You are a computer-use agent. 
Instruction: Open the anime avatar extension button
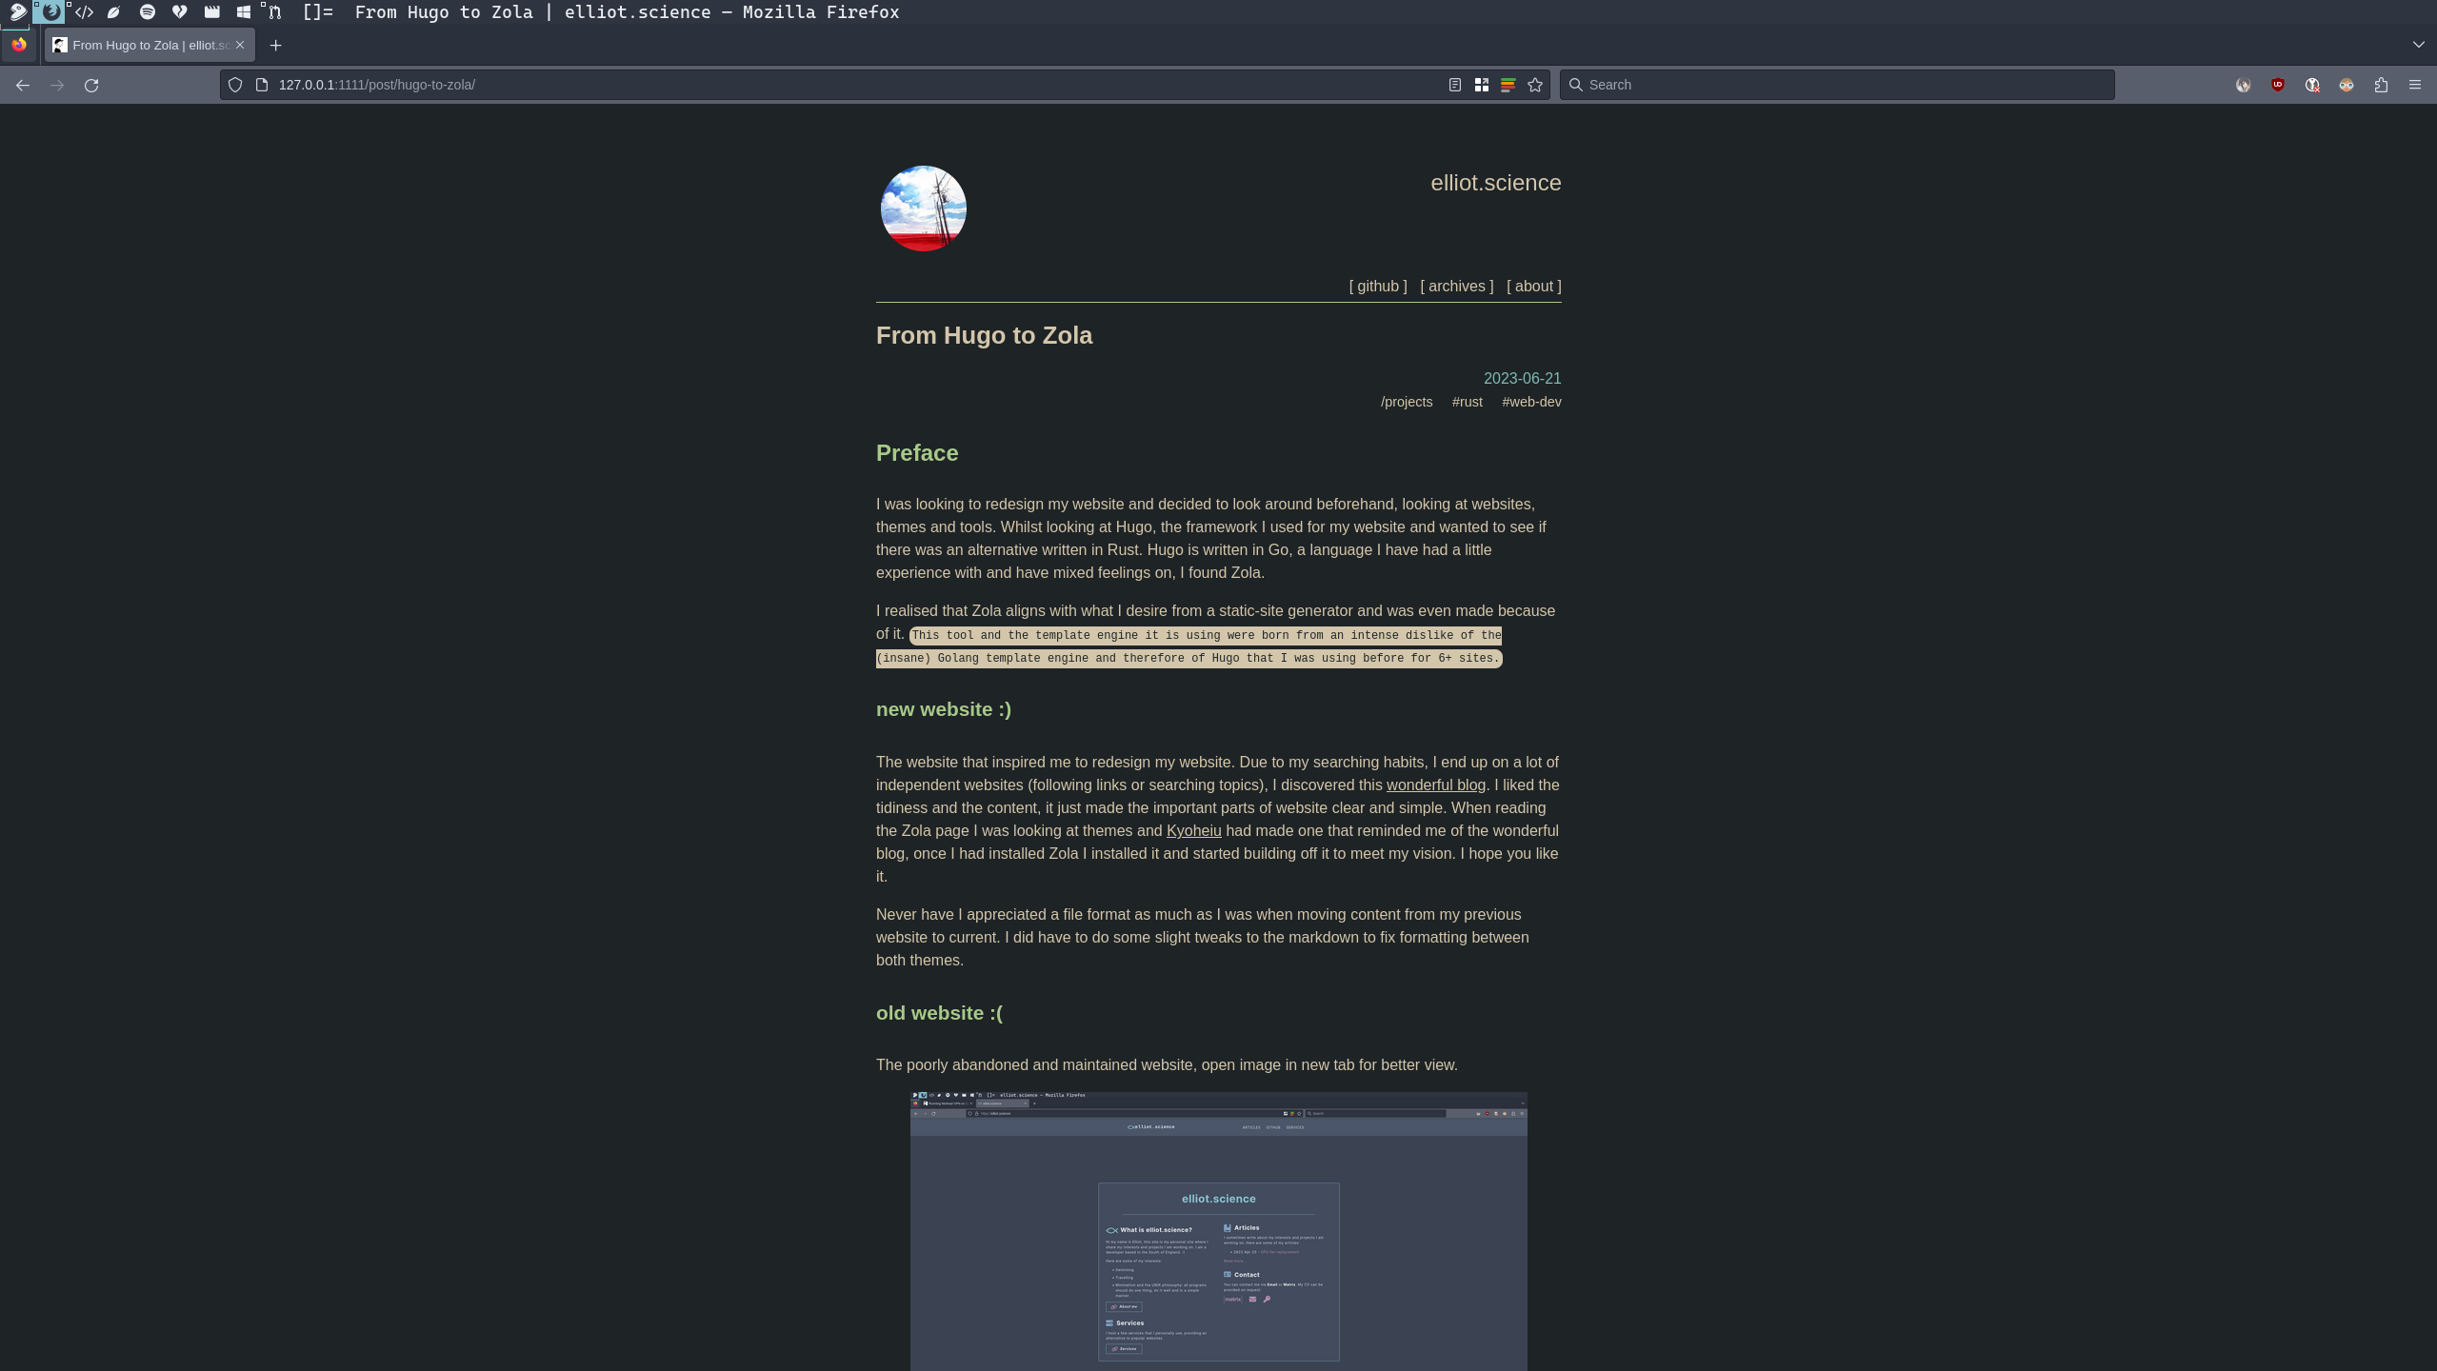coord(2243,85)
